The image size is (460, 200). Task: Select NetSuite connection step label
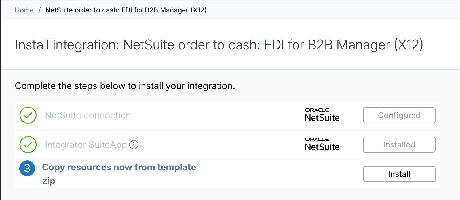pos(88,115)
